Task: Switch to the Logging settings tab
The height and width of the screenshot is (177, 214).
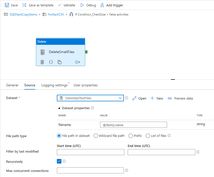Action: pos(54,85)
